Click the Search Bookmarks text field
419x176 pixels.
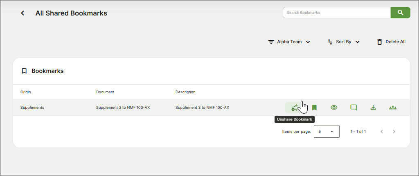click(336, 13)
